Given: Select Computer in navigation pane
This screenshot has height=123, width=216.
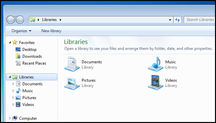Looking at the screenshot, I should (28, 118).
